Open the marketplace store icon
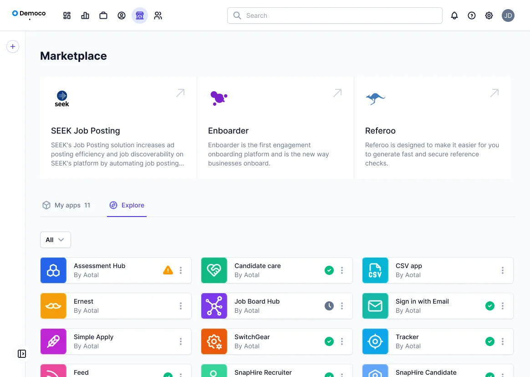Viewport: 530px width, 377px height. (x=140, y=15)
